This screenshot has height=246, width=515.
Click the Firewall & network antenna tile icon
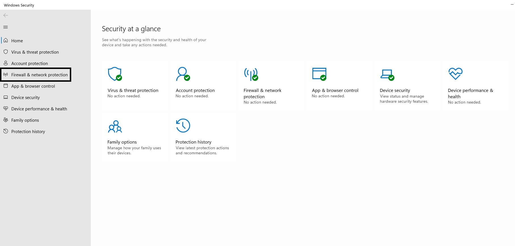pos(251,74)
